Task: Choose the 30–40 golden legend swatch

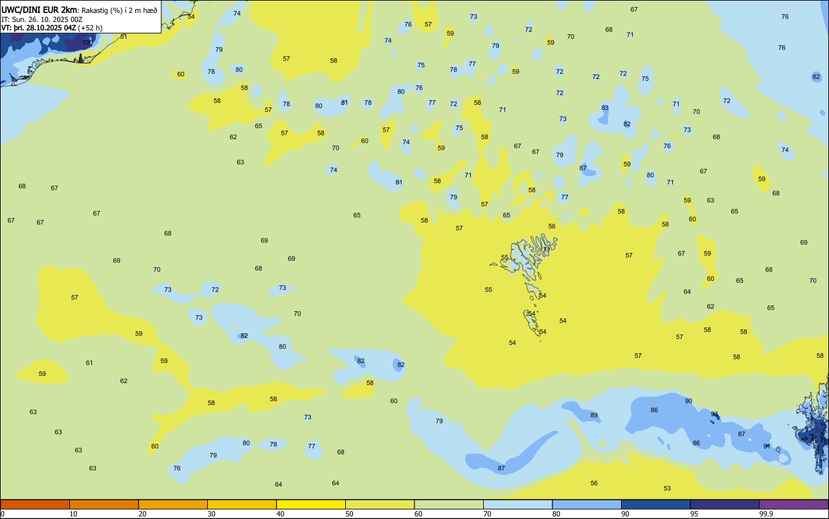Action: click(x=242, y=504)
